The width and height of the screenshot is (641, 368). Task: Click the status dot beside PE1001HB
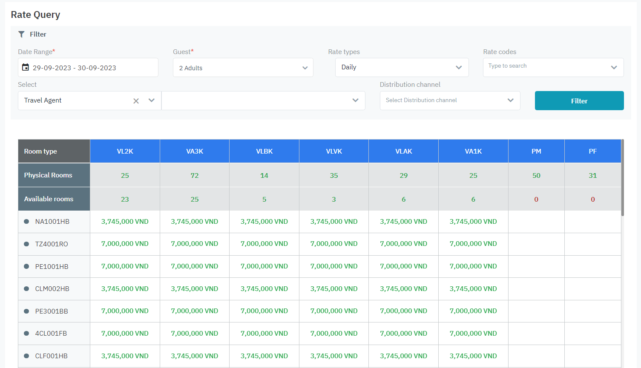(26, 266)
